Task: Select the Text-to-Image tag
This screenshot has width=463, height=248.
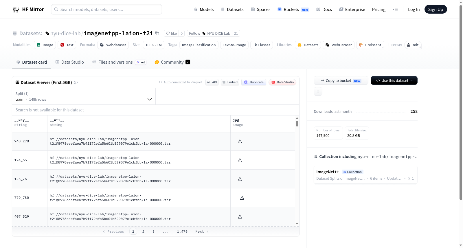Action: [234, 45]
